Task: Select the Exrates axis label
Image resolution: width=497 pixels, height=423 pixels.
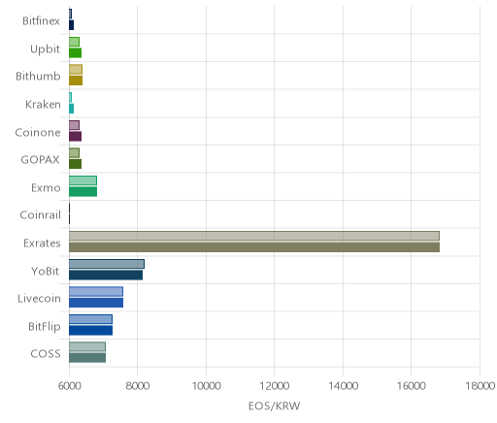Action: (x=42, y=243)
